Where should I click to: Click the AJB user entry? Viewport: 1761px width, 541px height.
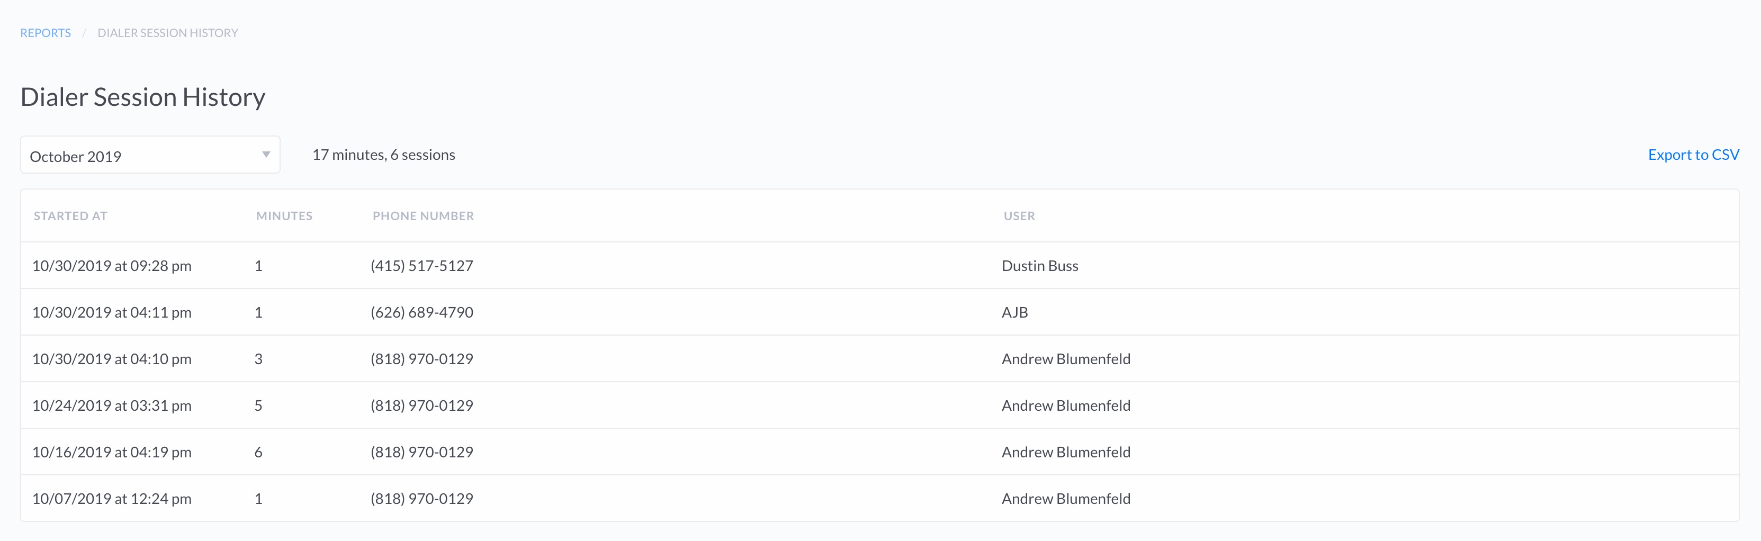point(1014,312)
